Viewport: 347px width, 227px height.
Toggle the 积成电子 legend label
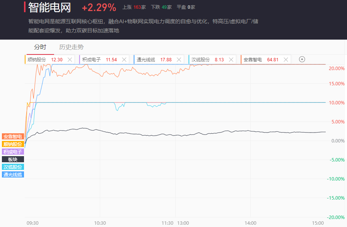(13, 152)
